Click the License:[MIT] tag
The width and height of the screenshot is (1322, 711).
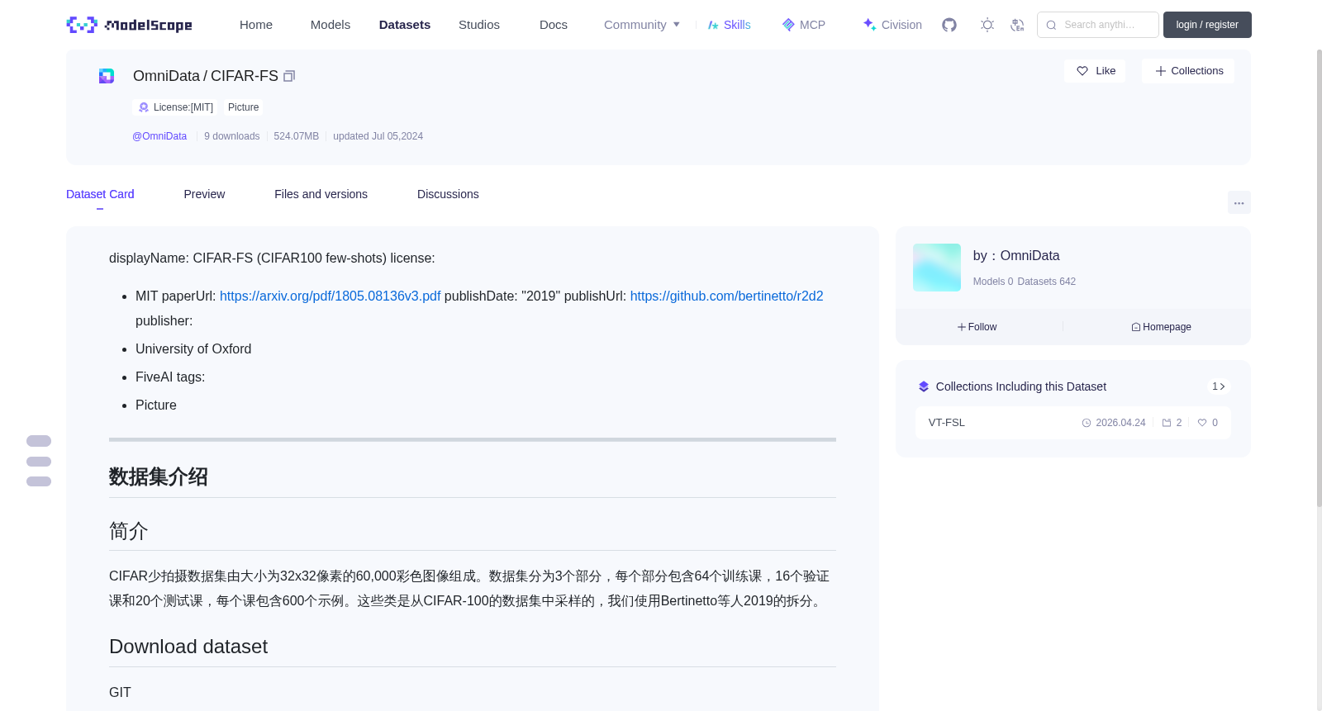pyautogui.click(x=175, y=107)
